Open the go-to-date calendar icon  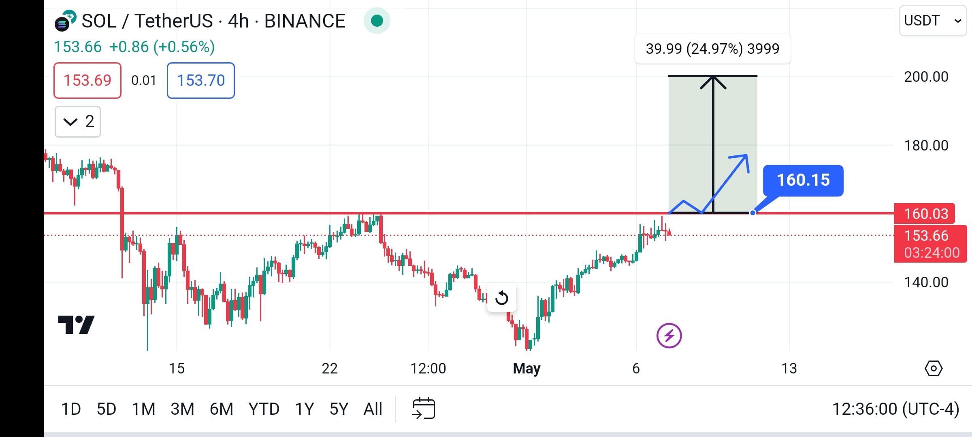tap(424, 408)
